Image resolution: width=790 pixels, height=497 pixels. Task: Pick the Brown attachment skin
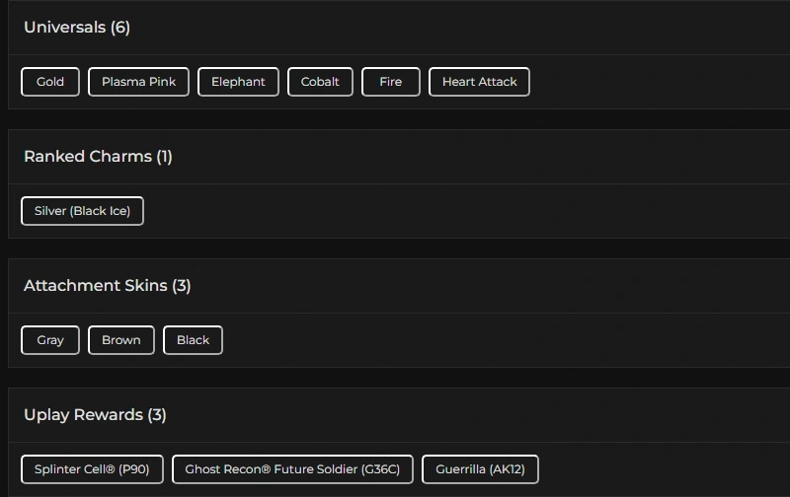point(120,340)
